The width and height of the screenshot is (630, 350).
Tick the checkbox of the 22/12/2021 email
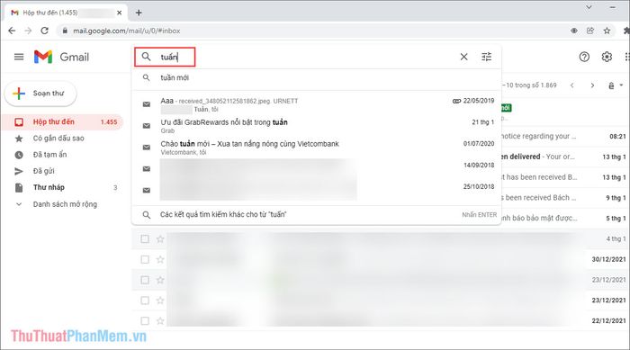pyautogui.click(x=145, y=320)
